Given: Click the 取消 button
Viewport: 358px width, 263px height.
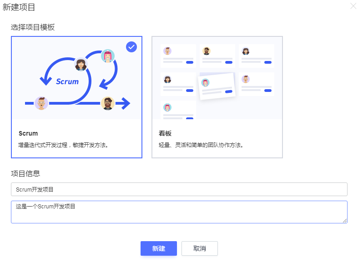Looking at the screenshot, I should pos(200,248).
